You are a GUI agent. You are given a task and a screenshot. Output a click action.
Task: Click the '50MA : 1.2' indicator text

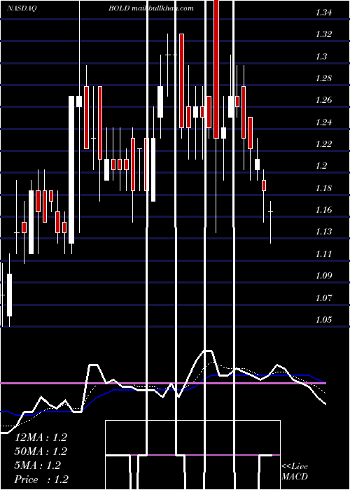tap(41, 451)
